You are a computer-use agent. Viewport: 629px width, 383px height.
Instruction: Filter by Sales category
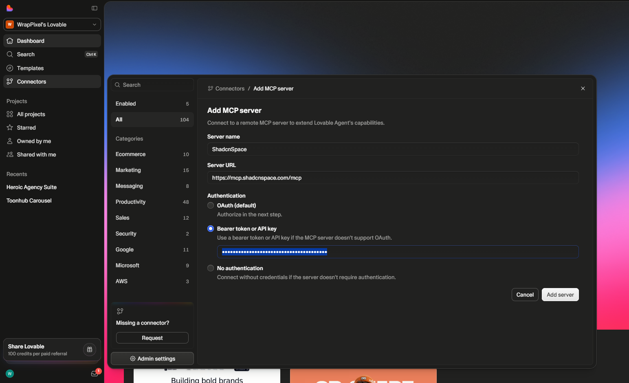(x=152, y=218)
